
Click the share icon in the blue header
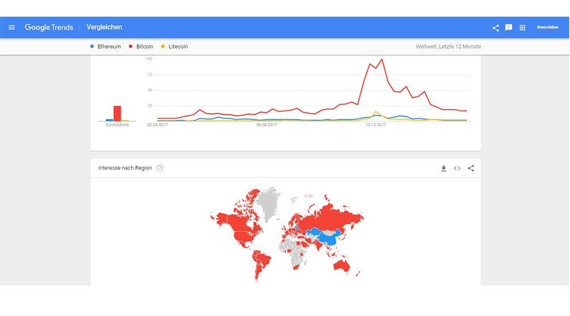(x=496, y=28)
